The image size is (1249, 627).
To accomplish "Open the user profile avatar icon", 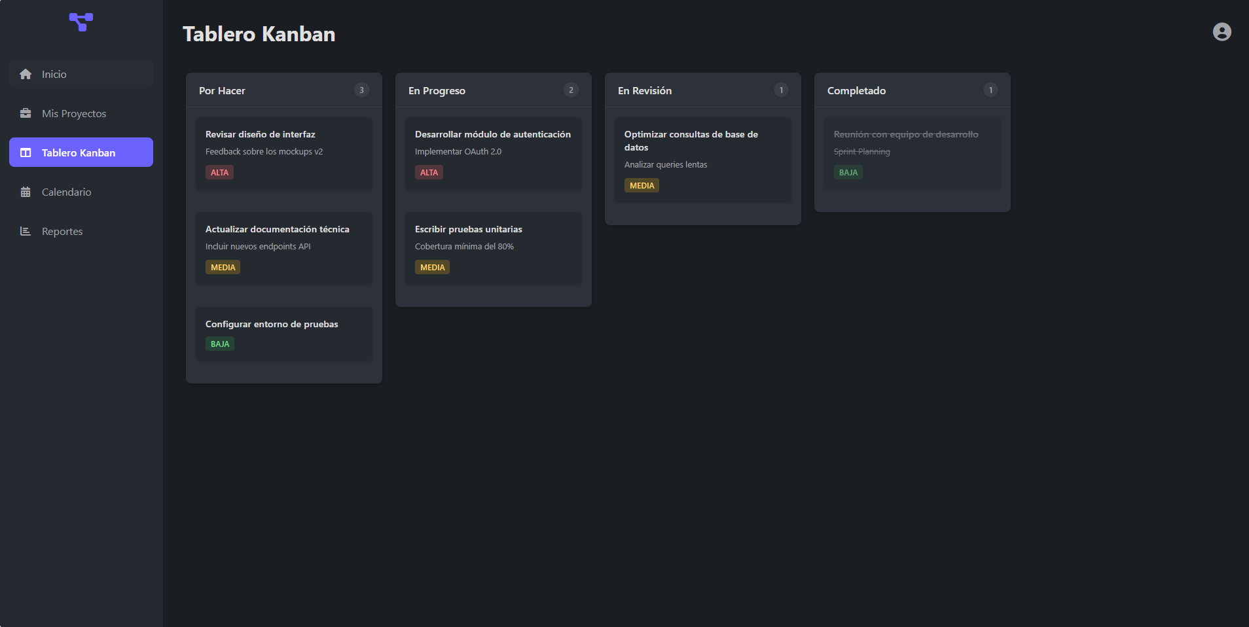I will click(1222, 32).
